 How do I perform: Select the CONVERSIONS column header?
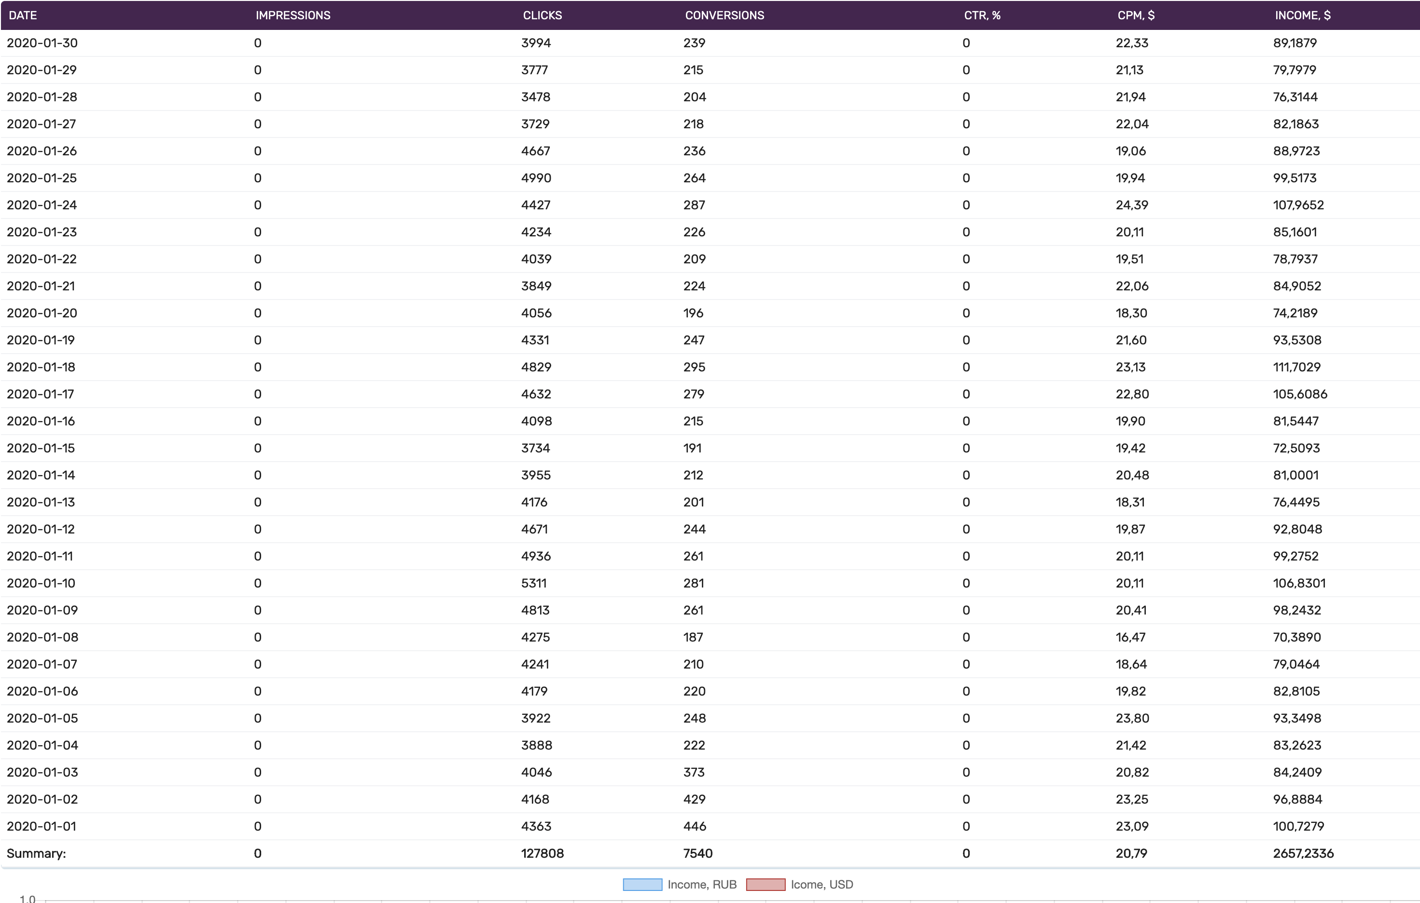[724, 15]
